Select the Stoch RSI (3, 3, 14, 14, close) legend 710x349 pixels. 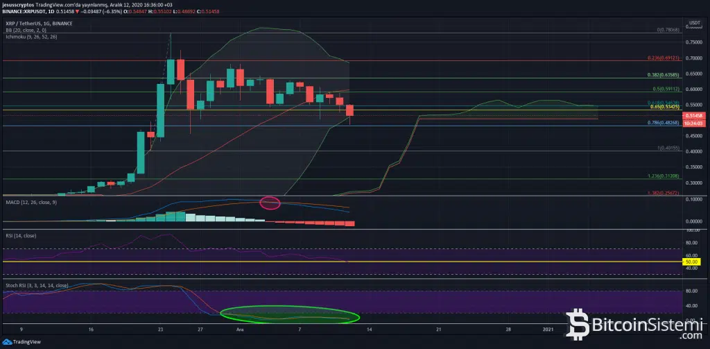(36, 285)
